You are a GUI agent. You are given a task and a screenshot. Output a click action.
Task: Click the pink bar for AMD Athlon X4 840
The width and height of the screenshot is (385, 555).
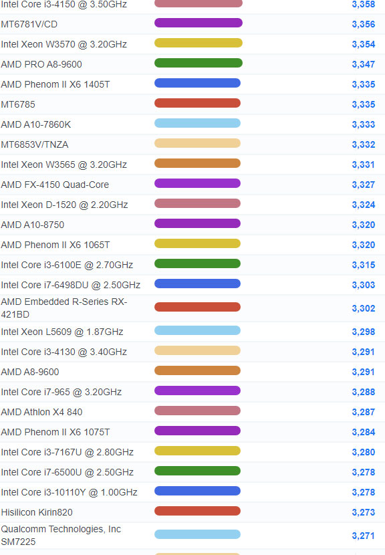(x=197, y=411)
